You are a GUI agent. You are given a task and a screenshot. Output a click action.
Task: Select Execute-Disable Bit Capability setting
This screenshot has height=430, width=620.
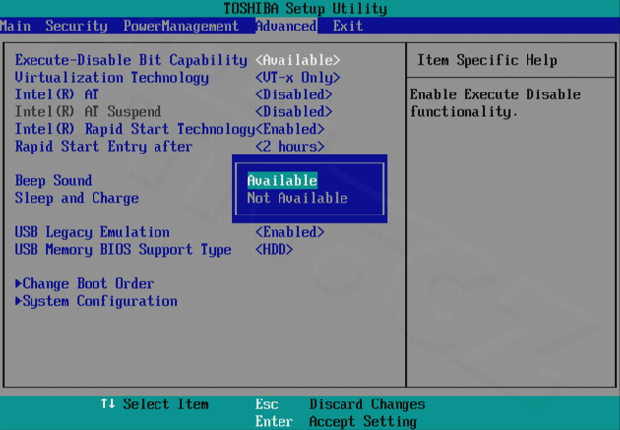point(131,60)
